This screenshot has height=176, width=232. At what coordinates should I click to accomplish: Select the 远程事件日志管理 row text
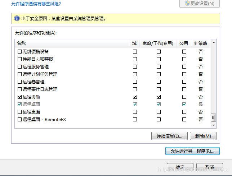coord(40,89)
